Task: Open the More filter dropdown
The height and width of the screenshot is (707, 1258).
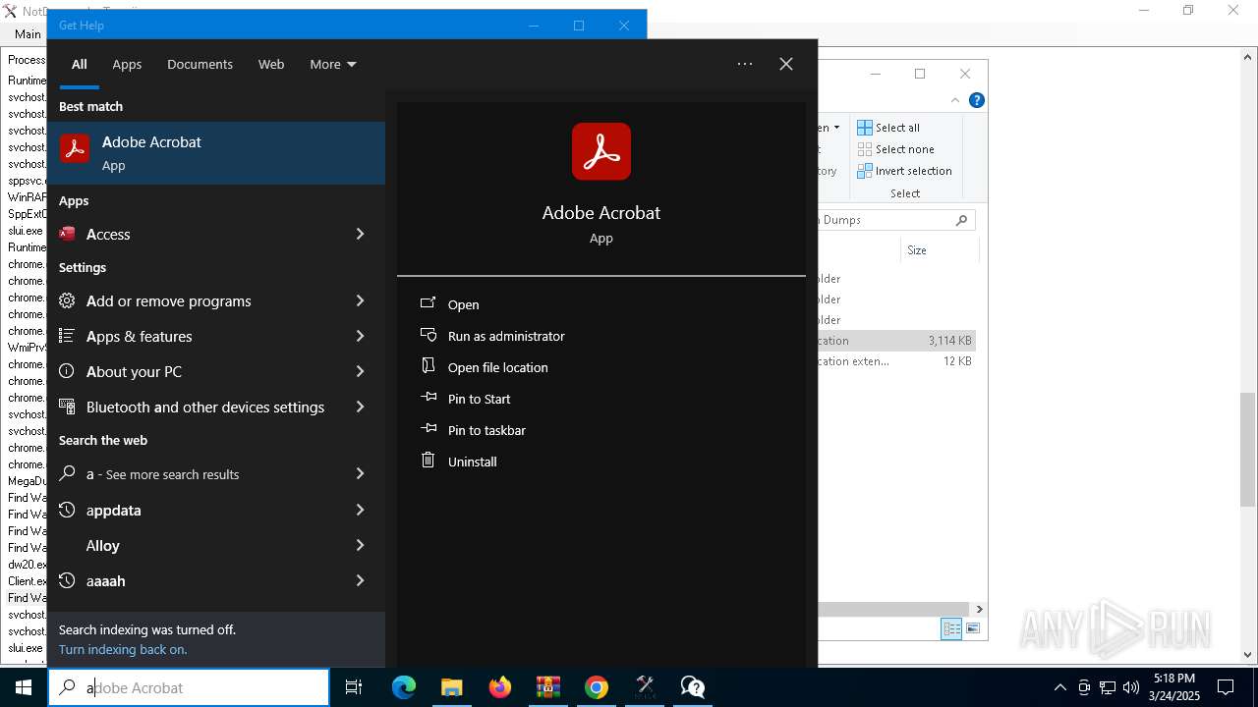Action: pos(333,64)
